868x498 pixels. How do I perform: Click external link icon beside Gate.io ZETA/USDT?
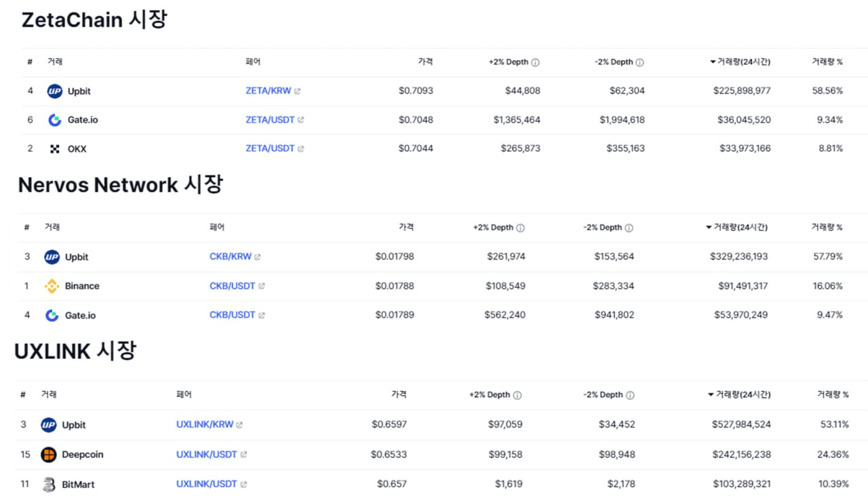click(x=301, y=120)
